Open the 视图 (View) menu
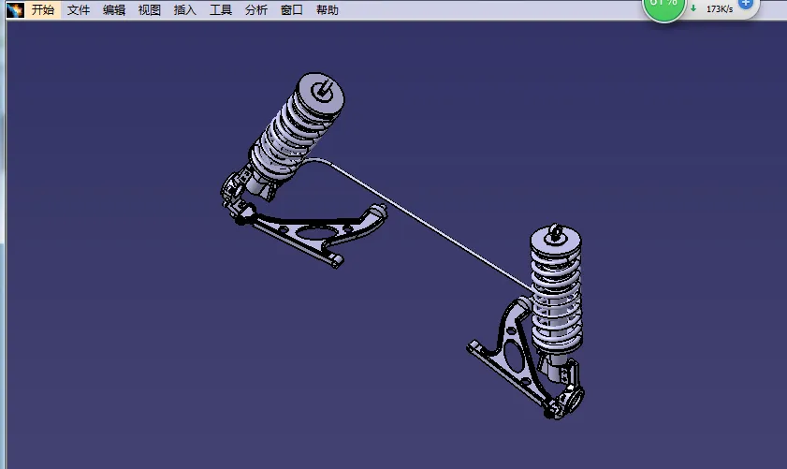Viewport: 787px width, 469px height. pyautogui.click(x=150, y=10)
